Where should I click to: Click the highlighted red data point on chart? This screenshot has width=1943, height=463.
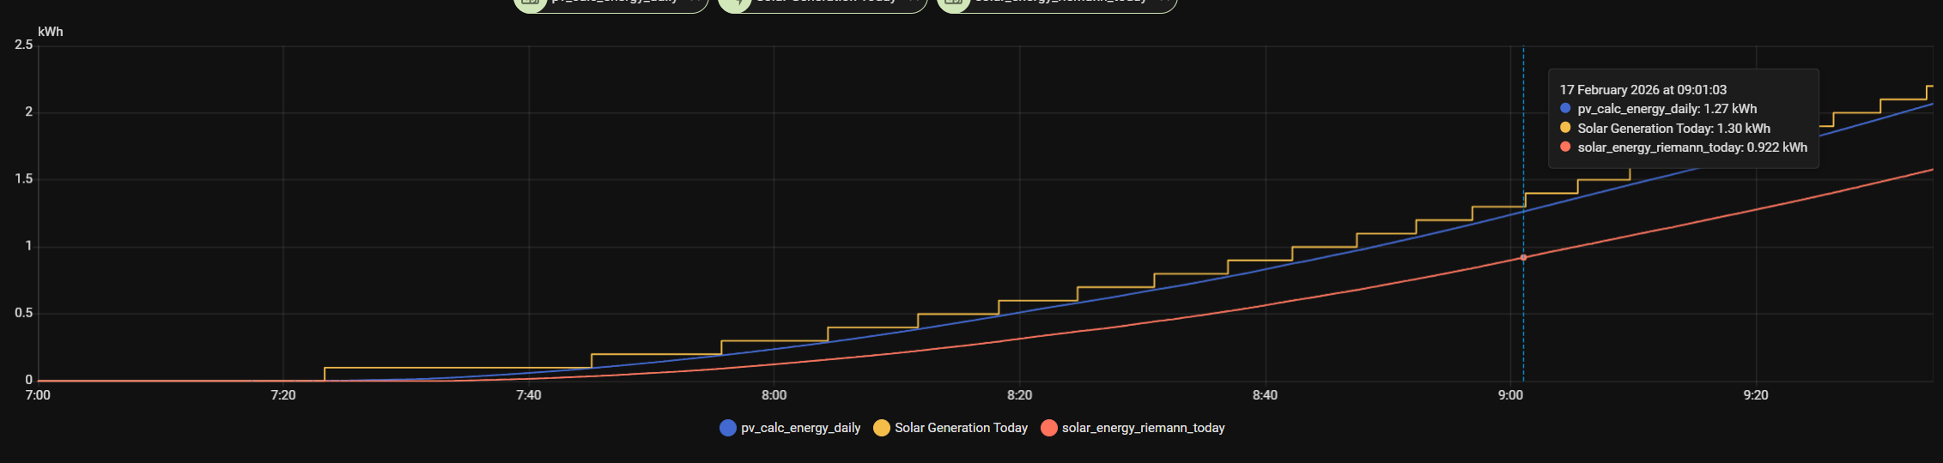click(x=1524, y=257)
